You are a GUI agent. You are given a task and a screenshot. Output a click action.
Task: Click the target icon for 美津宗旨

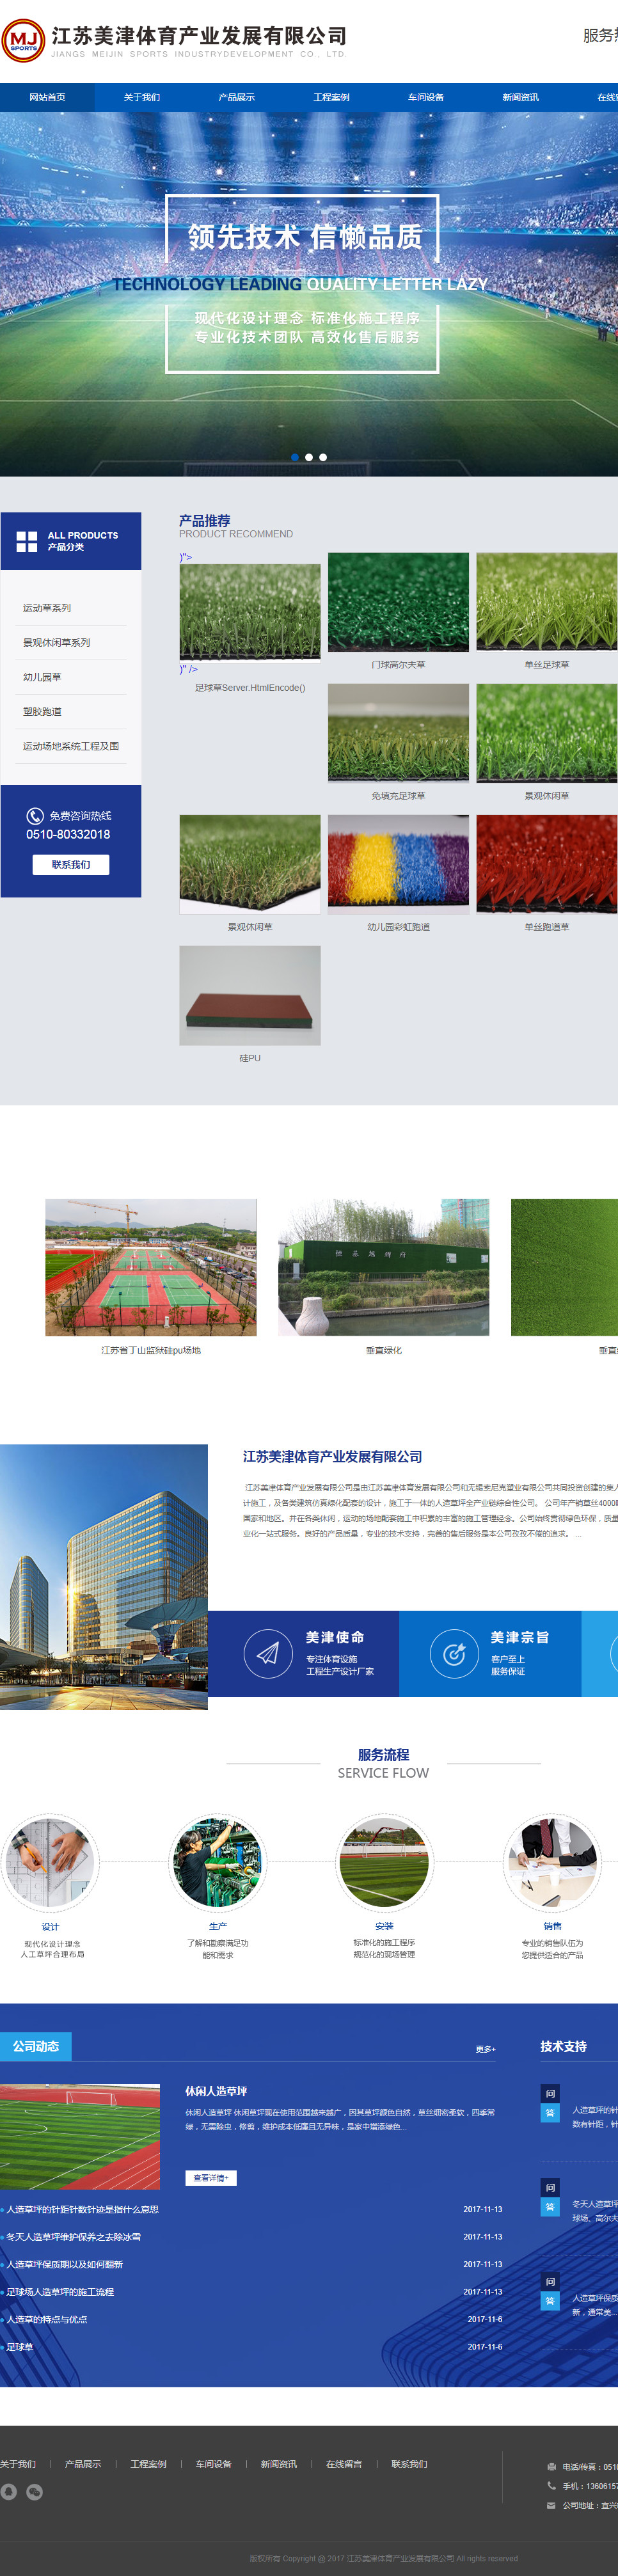pos(454,1653)
